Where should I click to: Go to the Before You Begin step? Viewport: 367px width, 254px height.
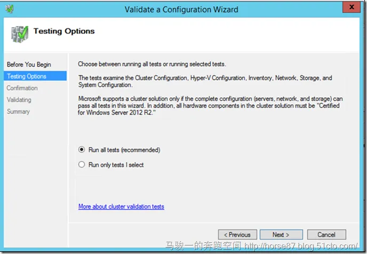29,65
